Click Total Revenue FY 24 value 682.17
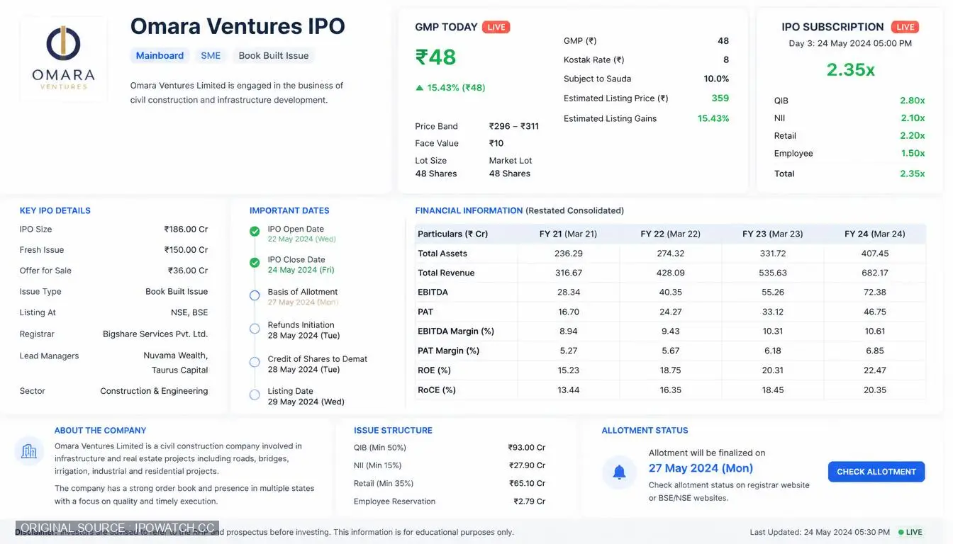Screen dimensions: 953x544 (875, 273)
